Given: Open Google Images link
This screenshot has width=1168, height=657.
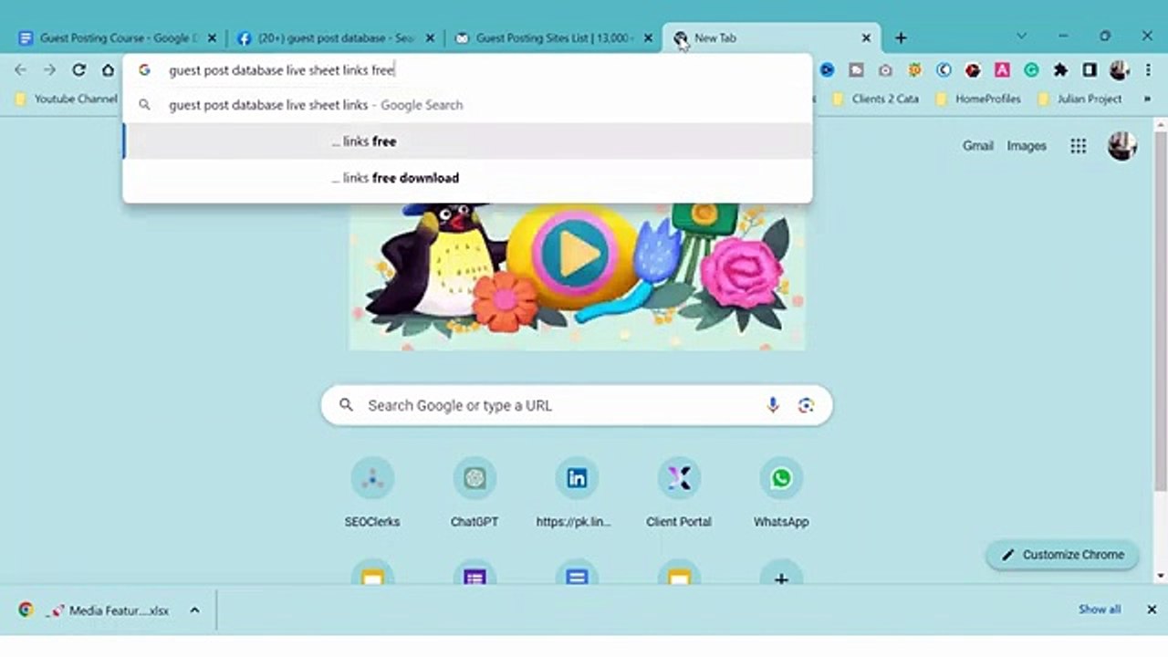Looking at the screenshot, I should (x=1027, y=146).
